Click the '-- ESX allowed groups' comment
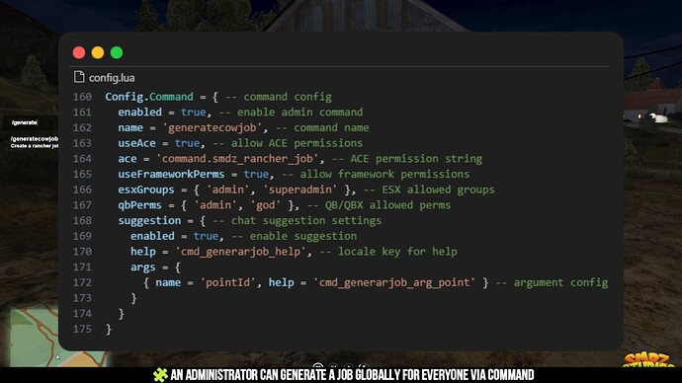The height and width of the screenshot is (383, 682). click(429, 190)
